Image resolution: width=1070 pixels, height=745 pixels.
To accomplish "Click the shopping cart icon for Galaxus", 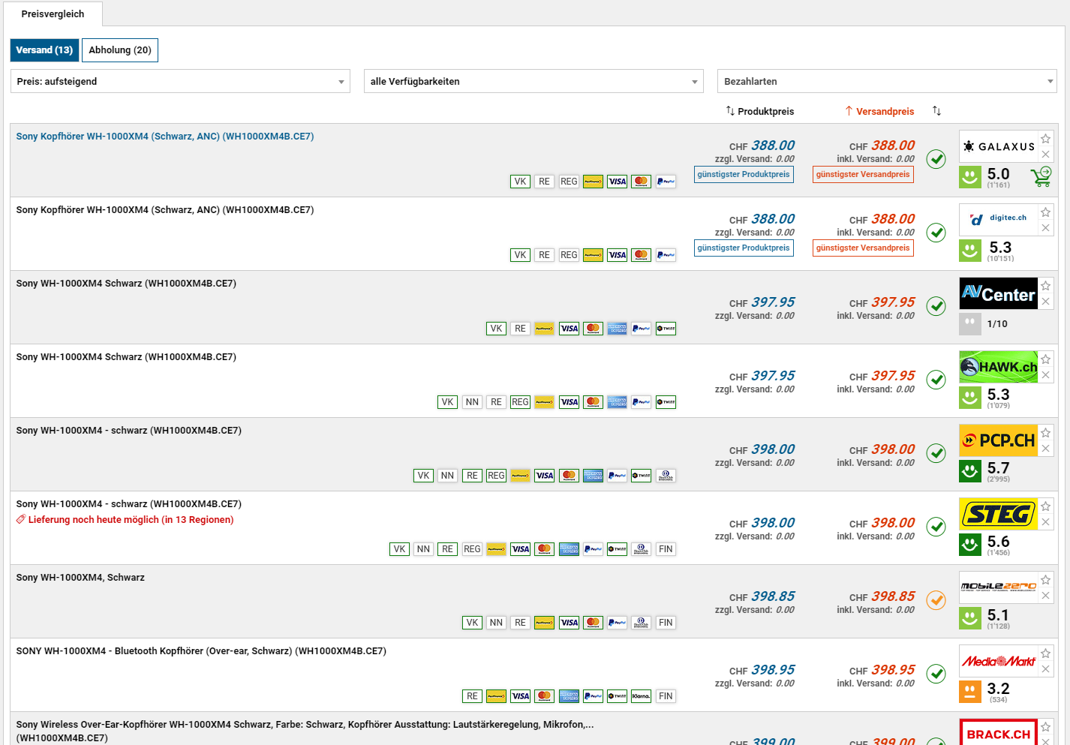I will (1041, 176).
